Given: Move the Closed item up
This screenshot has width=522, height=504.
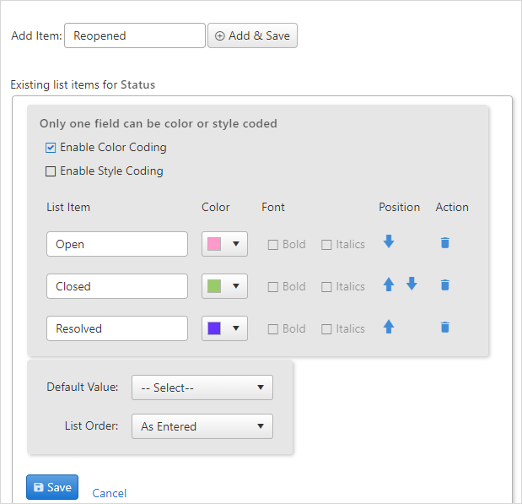Looking at the screenshot, I should pos(389,285).
